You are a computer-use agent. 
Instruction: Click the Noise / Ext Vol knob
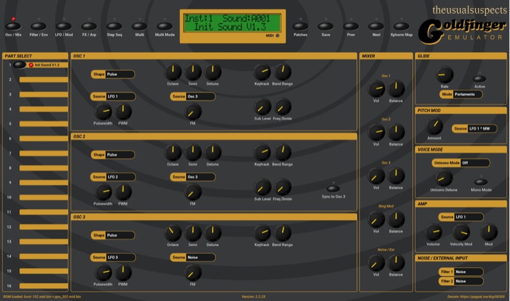376,263
